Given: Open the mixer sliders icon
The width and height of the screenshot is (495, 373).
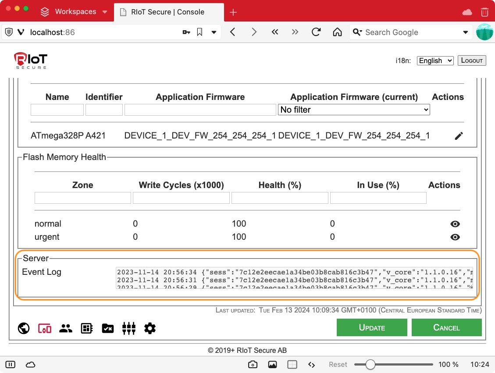Looking at the screenshot, I should (x=129, y=328).
